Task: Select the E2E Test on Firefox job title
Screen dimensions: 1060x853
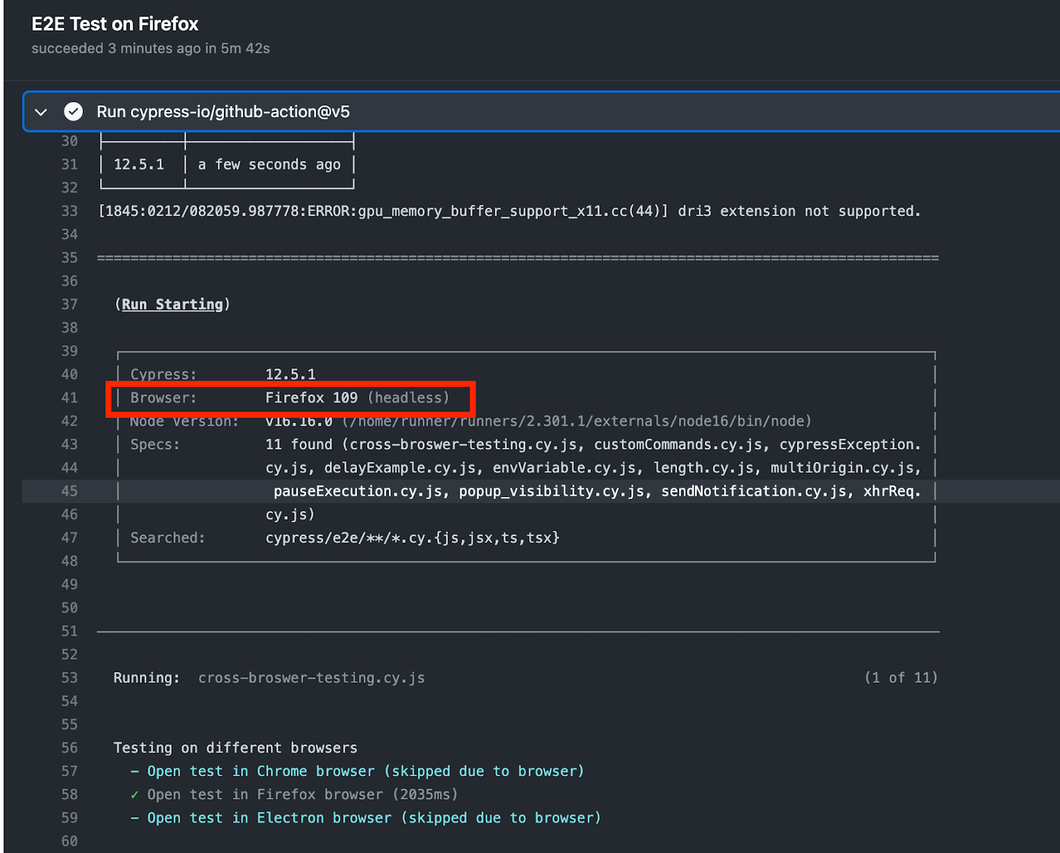Action: [115, 24]
